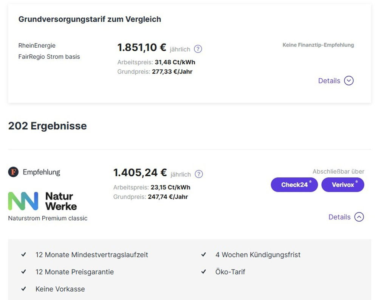Click the Finanztip 'F' Empfehlung badge
Image resolution: width=381 pixels, height=300 pixels.
click(13, 172)
